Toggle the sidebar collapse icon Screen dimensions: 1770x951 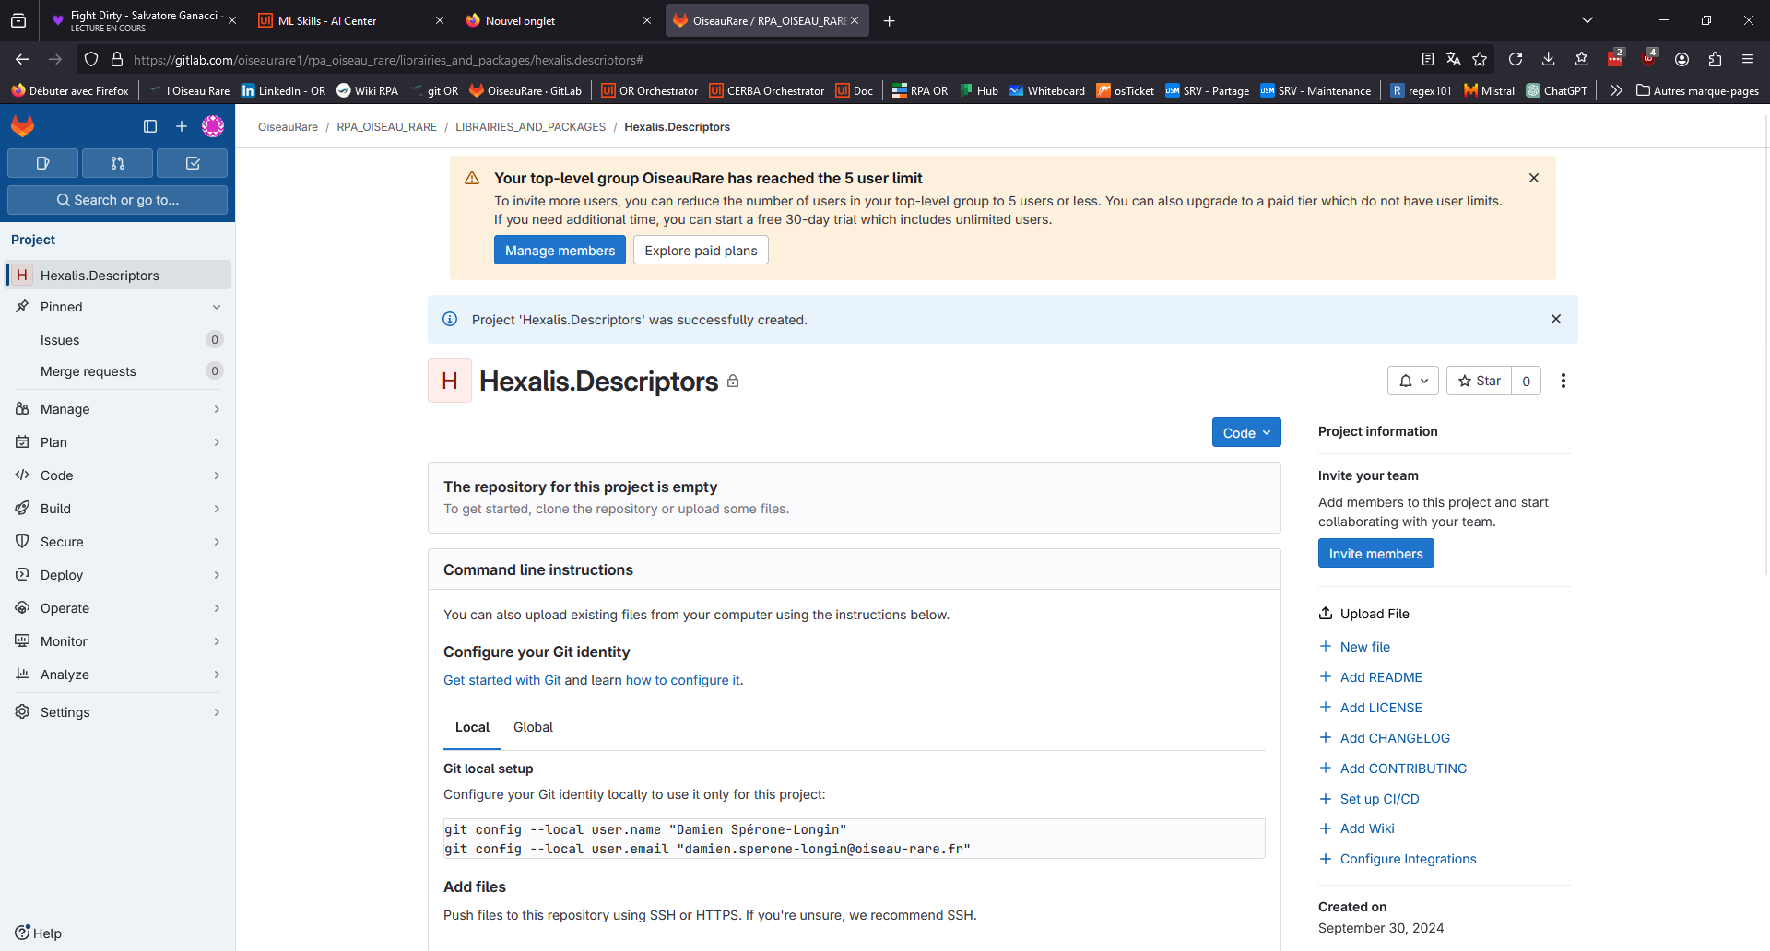pyautogui.click(x=150, y=126)
